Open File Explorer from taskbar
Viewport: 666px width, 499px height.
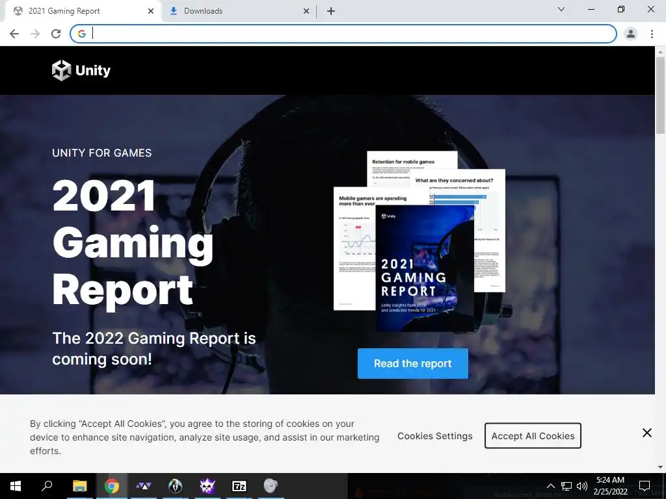click(79, 486)
